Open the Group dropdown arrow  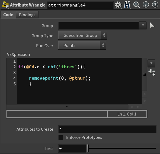pyautogui.click(x=143, y=25)
